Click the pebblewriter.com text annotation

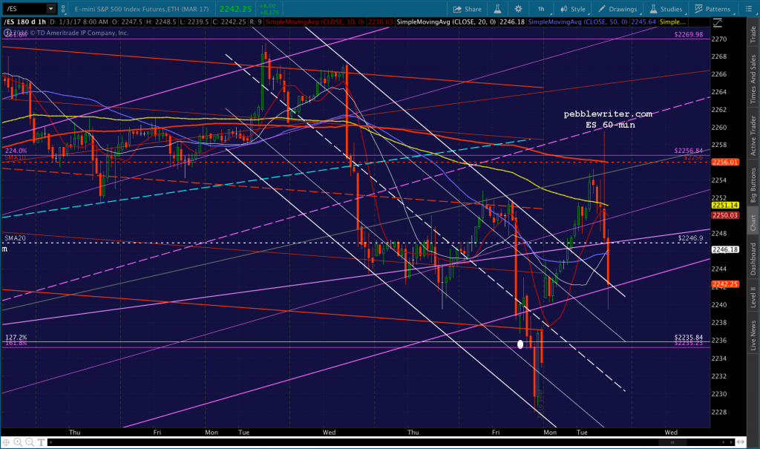[x=608, y=114]
